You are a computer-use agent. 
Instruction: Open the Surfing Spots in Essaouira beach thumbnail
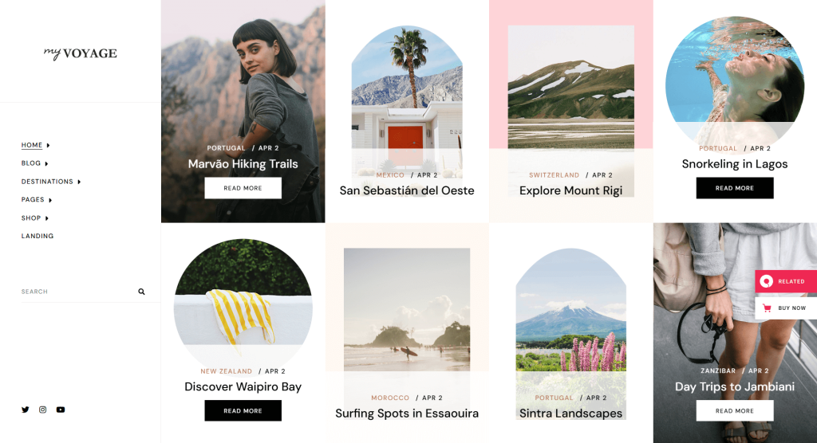tap(407, 310)
